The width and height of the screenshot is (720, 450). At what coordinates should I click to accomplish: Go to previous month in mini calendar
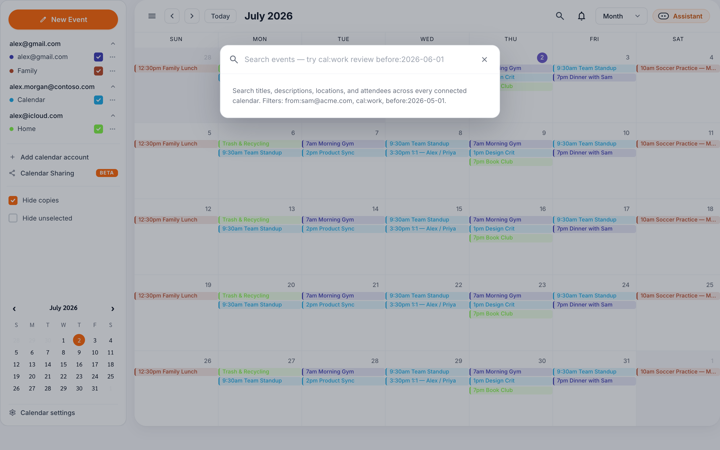[x=14, y=309]
